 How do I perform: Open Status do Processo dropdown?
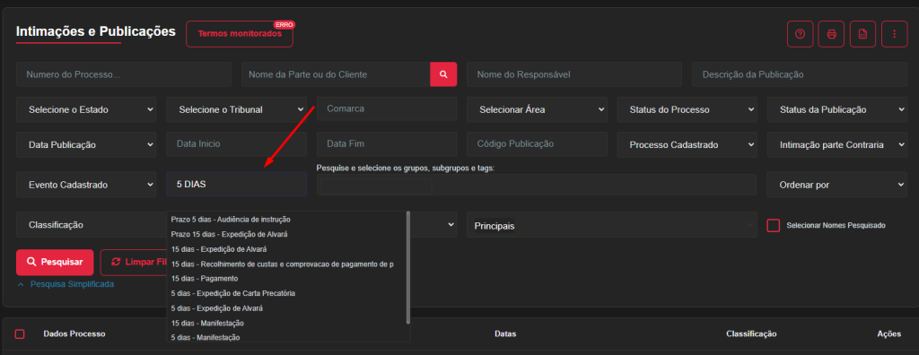(687, 109)
